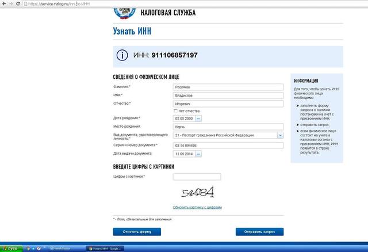
Task: Click the browser address bar URL
Action: point(59,4)
